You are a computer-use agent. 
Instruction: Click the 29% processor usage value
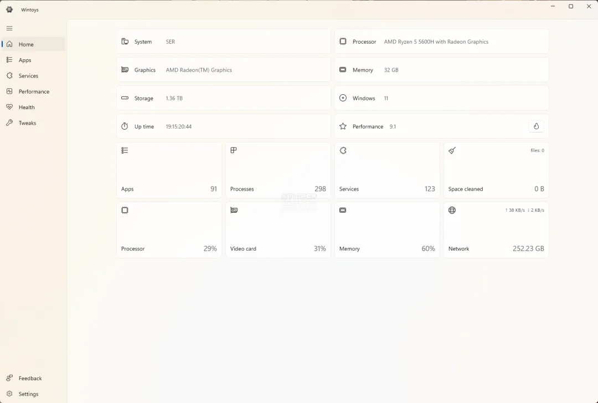[210, 248]
